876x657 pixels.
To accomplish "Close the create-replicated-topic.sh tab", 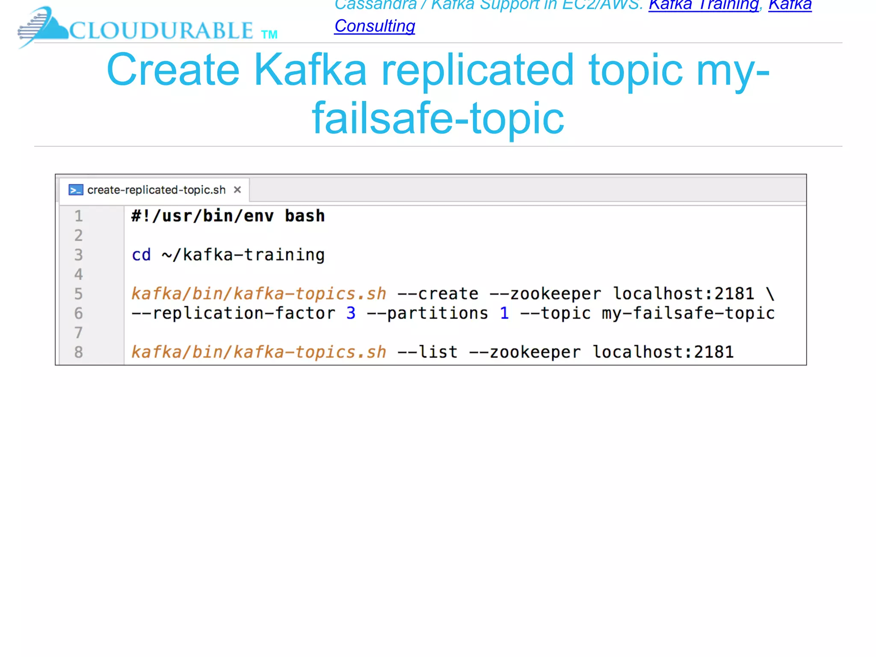I will tap(237, 189).
